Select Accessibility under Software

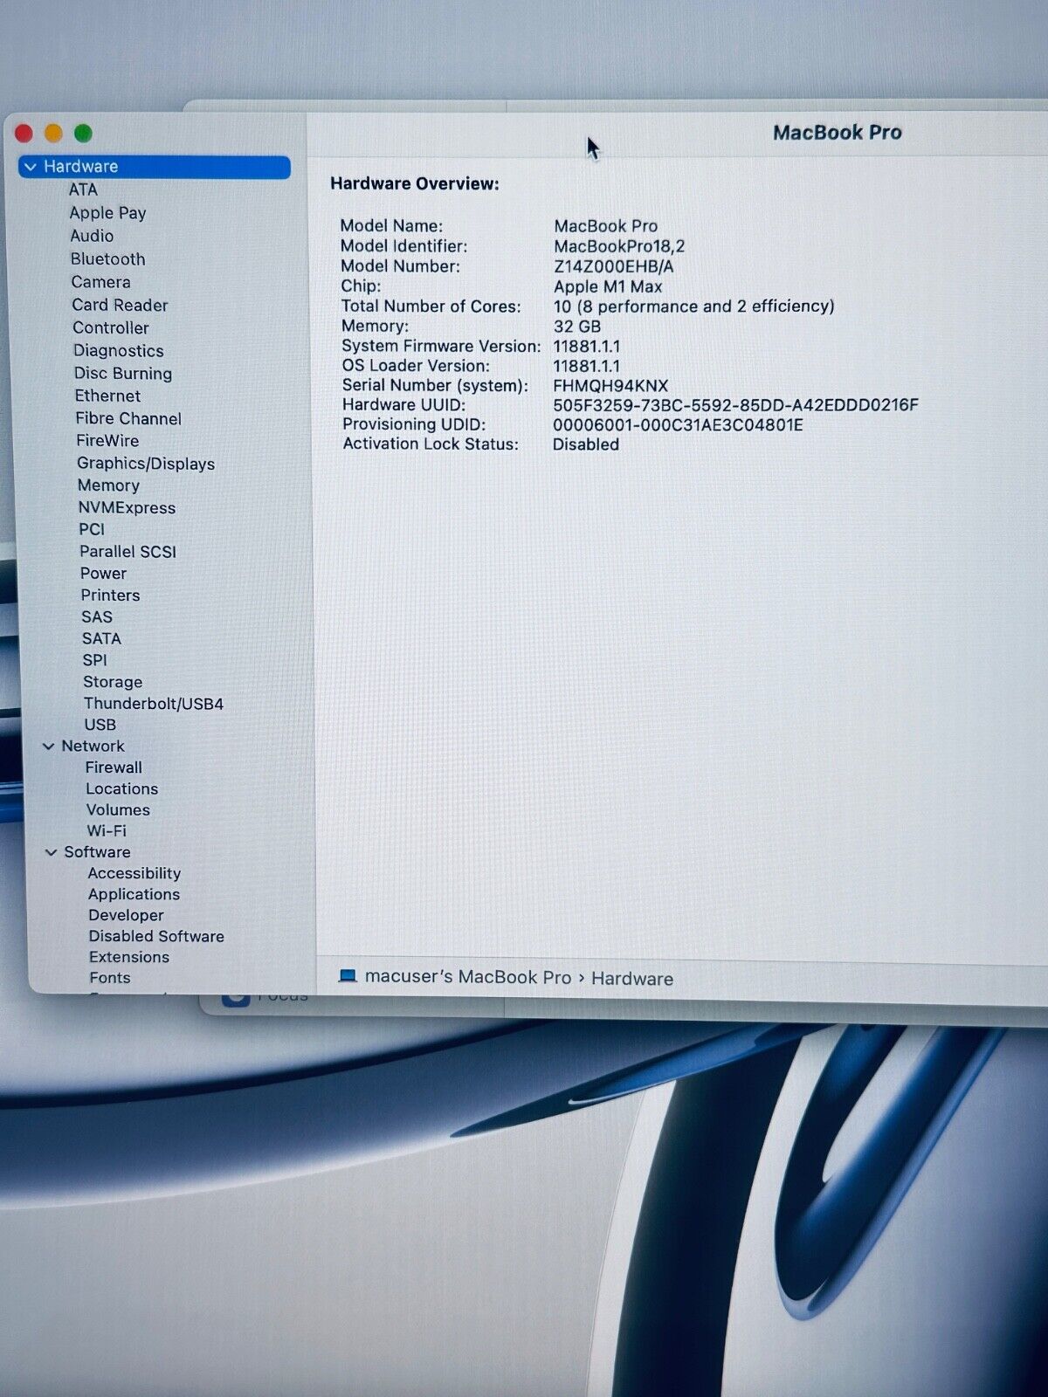[134, 873]
